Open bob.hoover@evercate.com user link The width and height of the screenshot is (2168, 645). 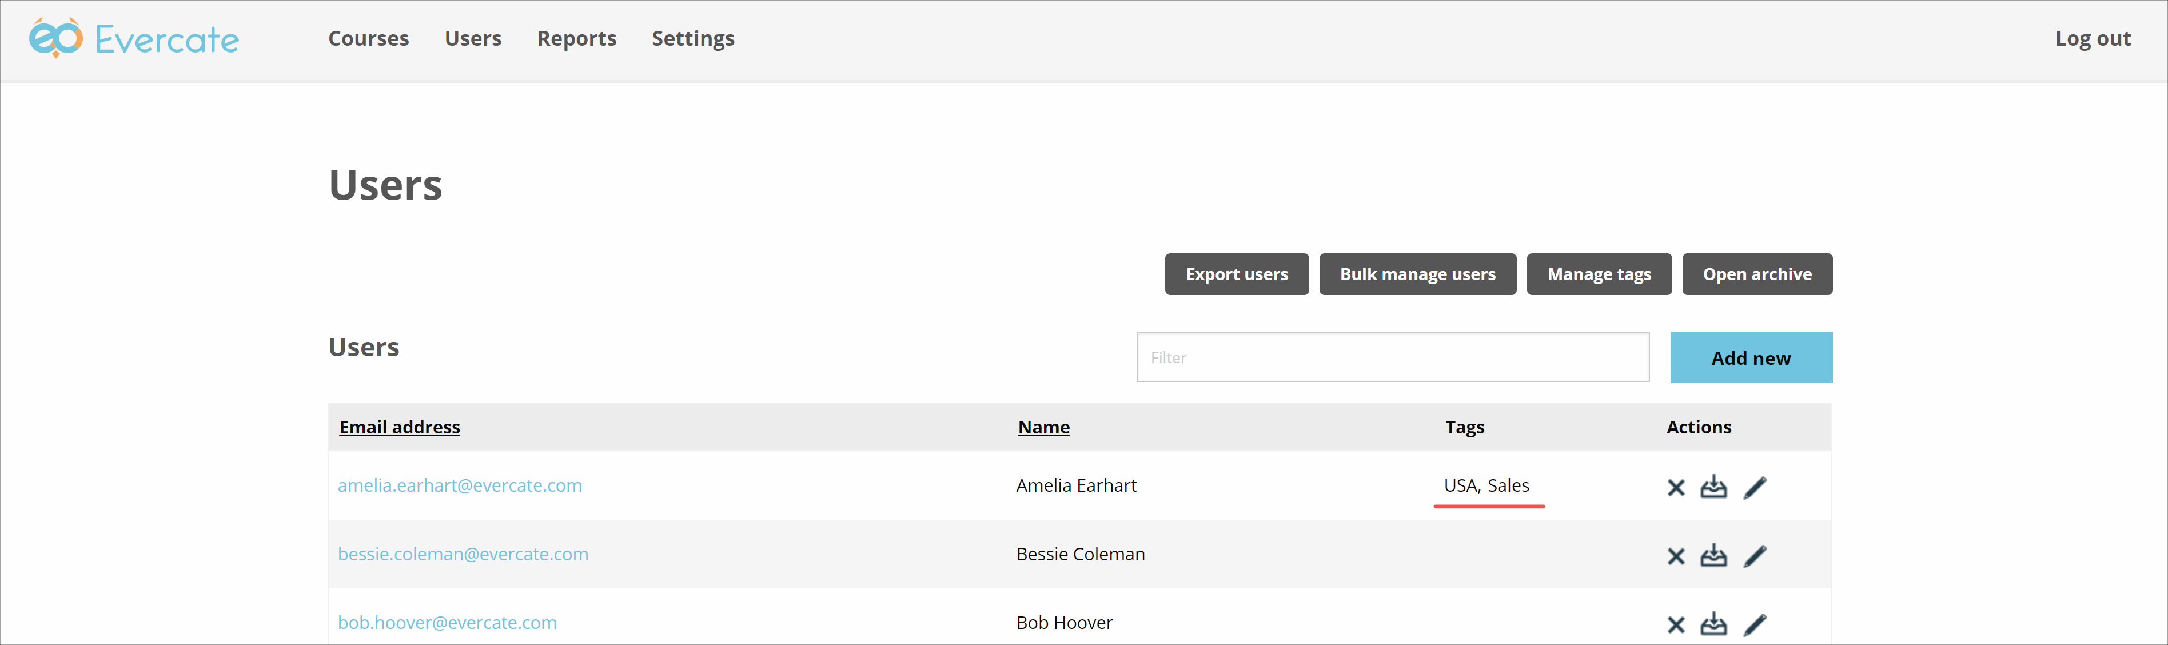447,623
